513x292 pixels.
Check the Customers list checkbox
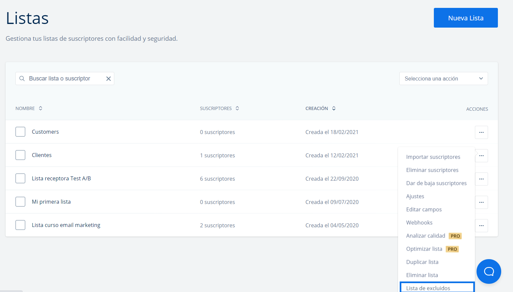click(x=20, y=132)
